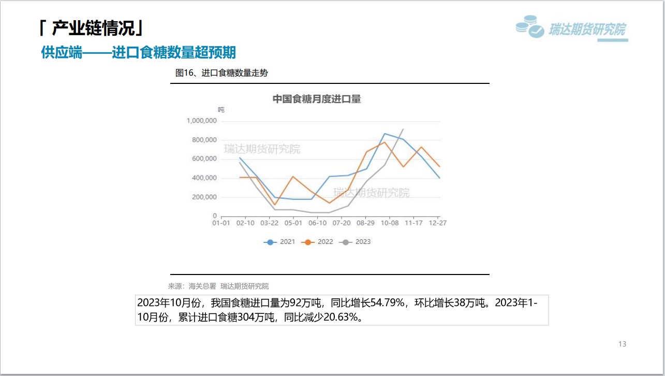Click chart title 中国食糖月度进口量

pos(317,99)
